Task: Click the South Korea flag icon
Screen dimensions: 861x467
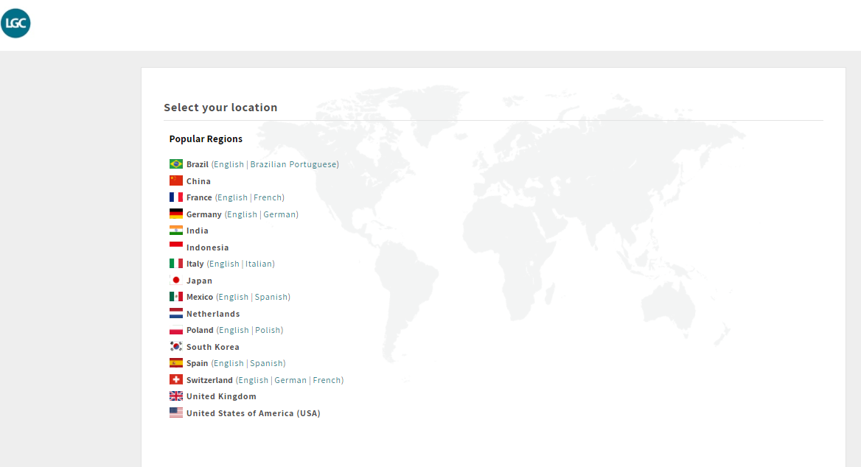Action: click(175, 346)
